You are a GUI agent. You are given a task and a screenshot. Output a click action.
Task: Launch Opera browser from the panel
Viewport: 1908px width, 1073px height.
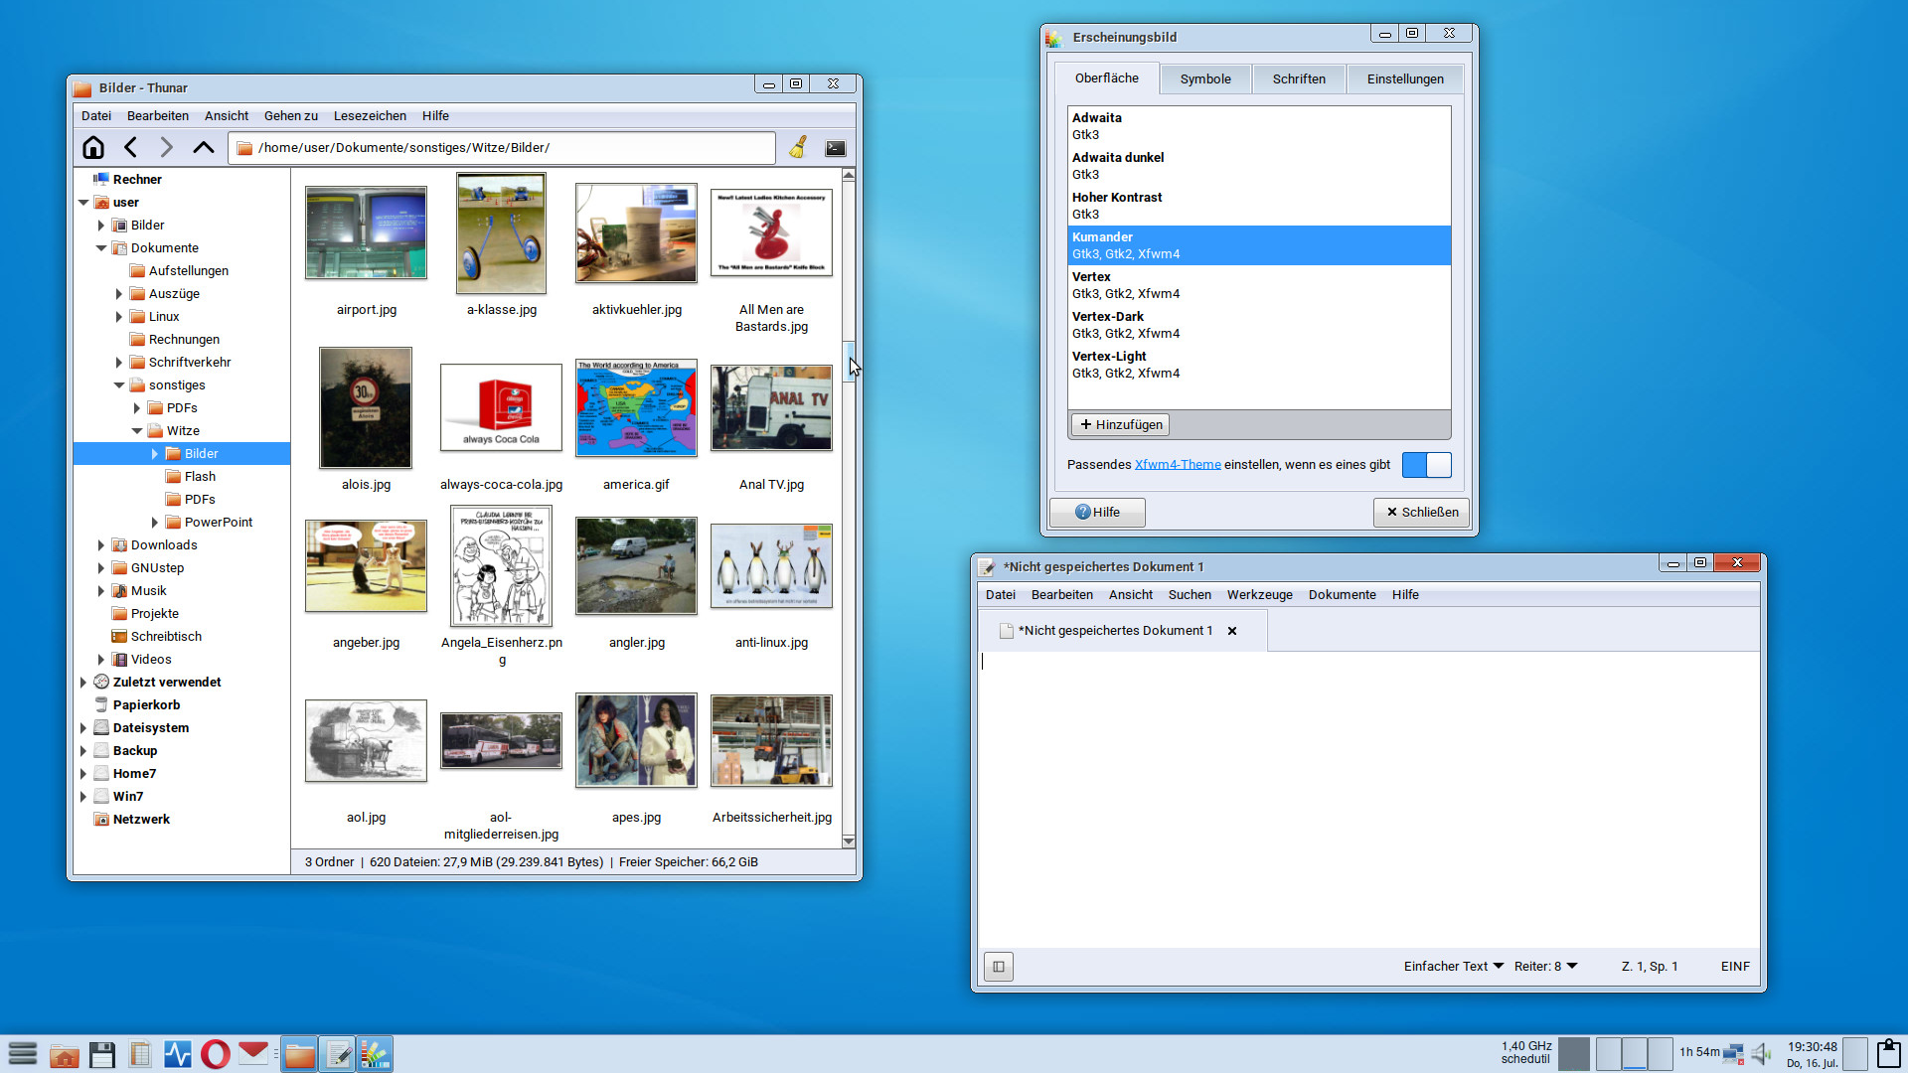(x=216, y=1054)
